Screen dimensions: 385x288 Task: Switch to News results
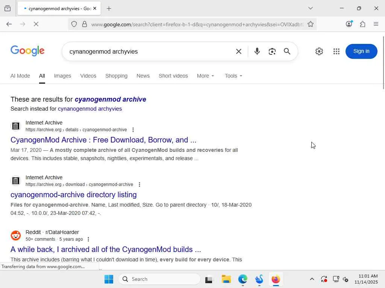click(143, 76)
